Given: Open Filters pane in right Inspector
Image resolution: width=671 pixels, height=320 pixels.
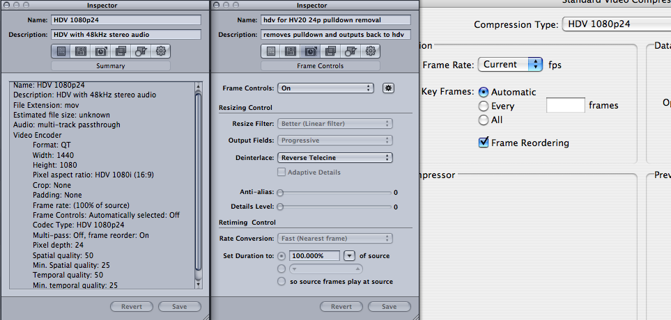Looking at the screenshot, I should coord(331,51).
